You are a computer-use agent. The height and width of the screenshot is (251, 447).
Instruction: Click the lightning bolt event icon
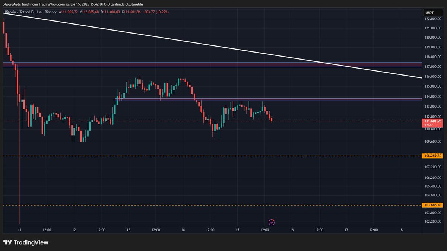tap(272, 222)
